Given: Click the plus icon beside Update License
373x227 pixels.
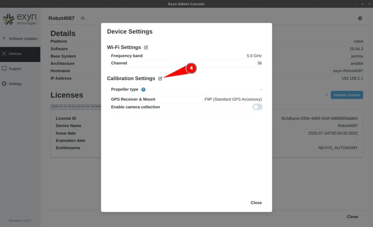Looking at the screenshot, I should 327,95.
